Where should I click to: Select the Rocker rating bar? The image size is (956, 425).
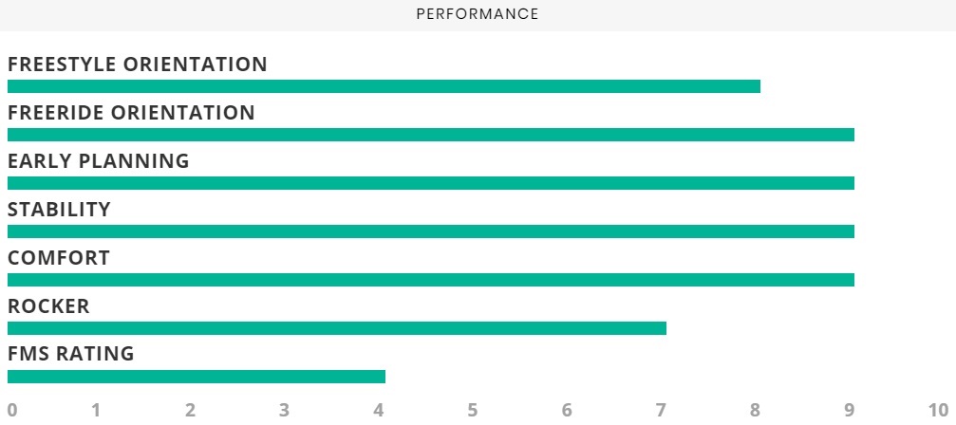click(337, 328)
